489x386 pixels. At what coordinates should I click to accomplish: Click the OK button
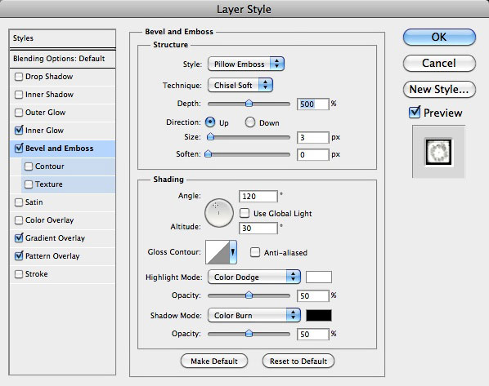point(439,37)
